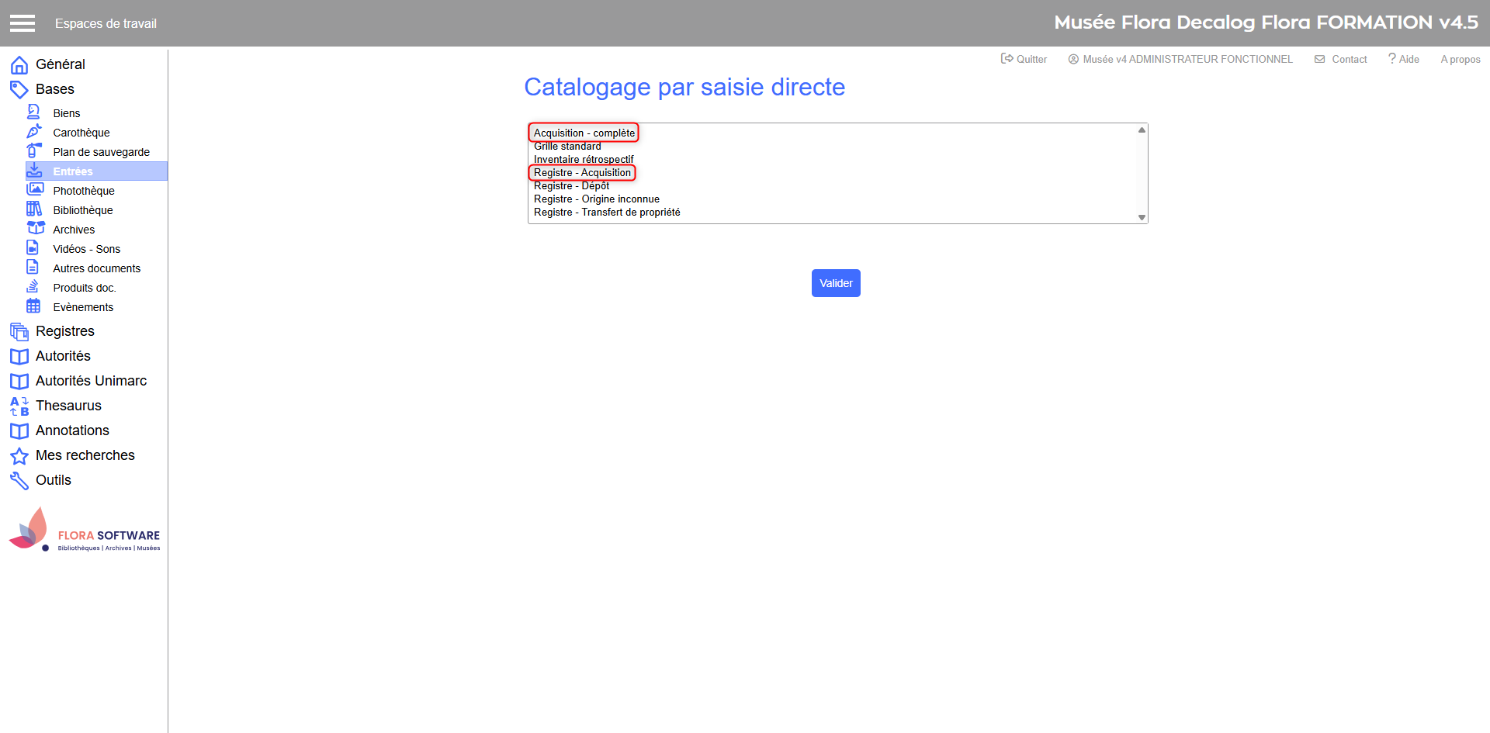Open the Aide help link
This screenshot has width=1490, height=733.
1404,59
